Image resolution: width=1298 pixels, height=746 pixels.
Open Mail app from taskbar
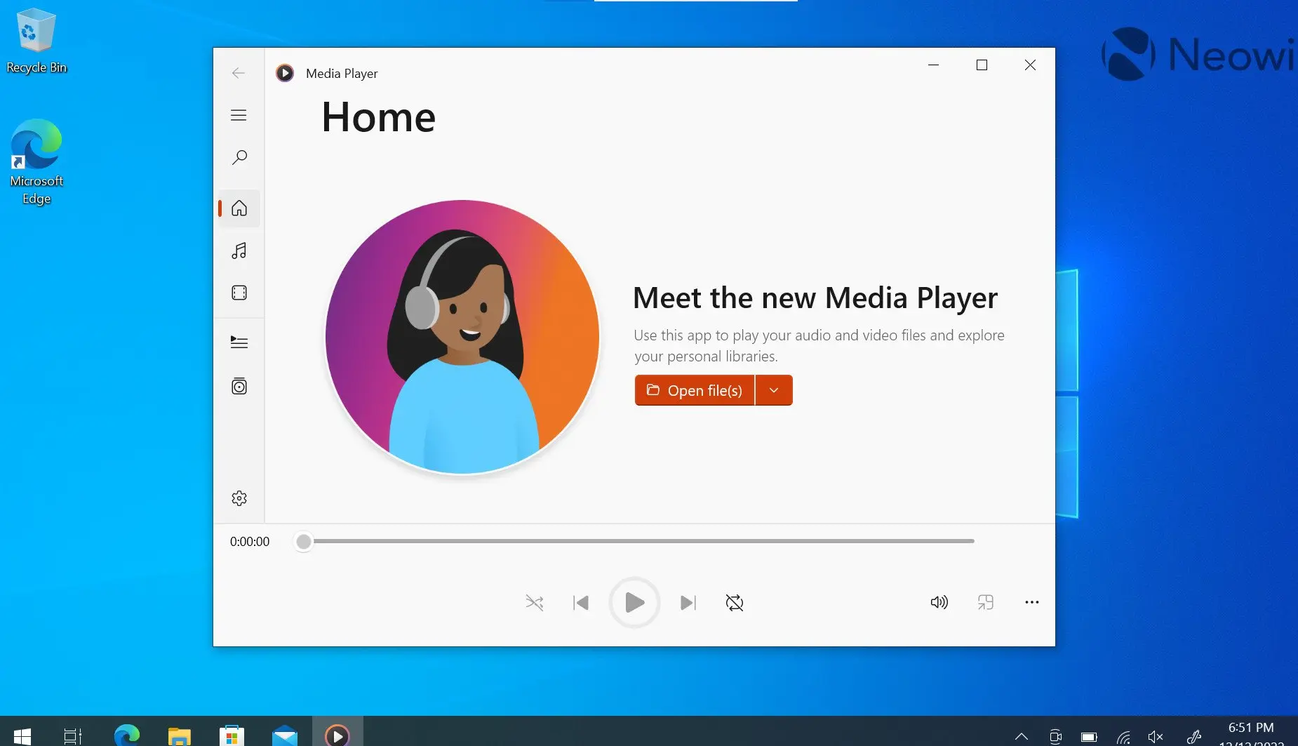[285, 735]
